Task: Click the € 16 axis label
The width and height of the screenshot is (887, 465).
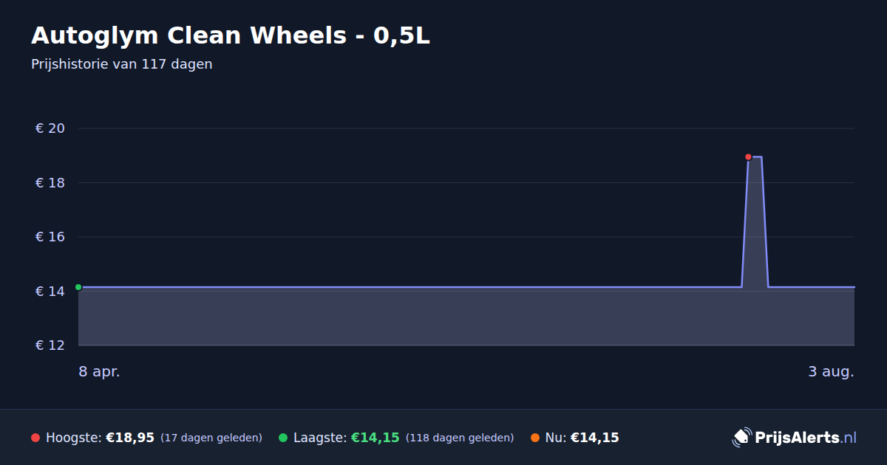Action: tap(50, 237)
